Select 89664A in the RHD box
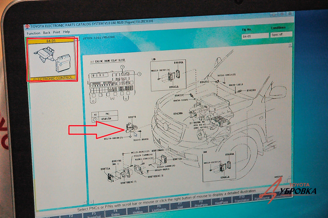This screenshot has width=328, height=218. tap(230, 154)
